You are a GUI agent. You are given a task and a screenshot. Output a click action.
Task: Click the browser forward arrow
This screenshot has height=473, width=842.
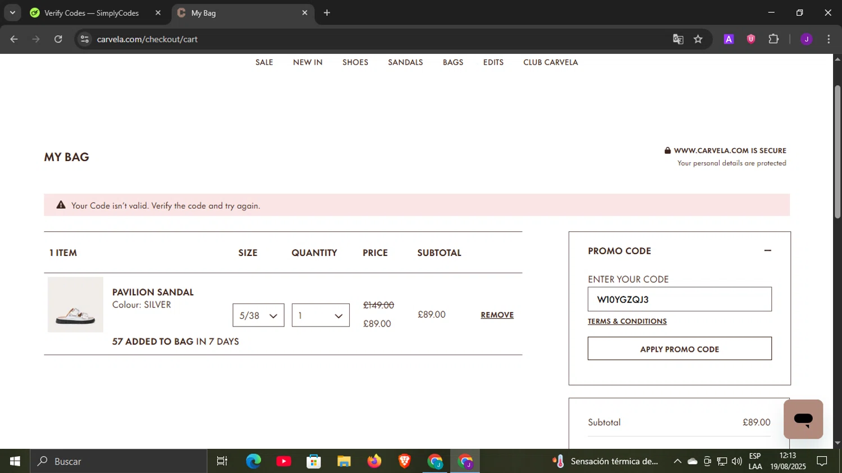tap(36, 39)
